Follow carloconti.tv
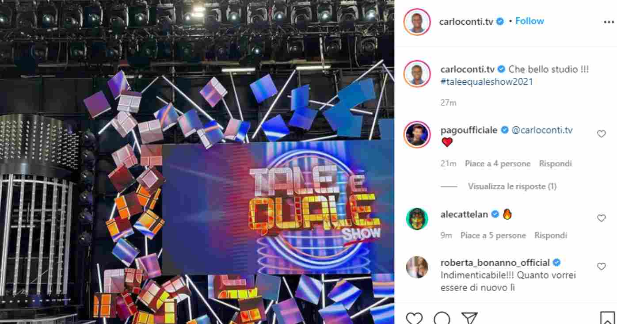Screen dimensions: 617x324 pyautogui.click(x=529, y=21)
